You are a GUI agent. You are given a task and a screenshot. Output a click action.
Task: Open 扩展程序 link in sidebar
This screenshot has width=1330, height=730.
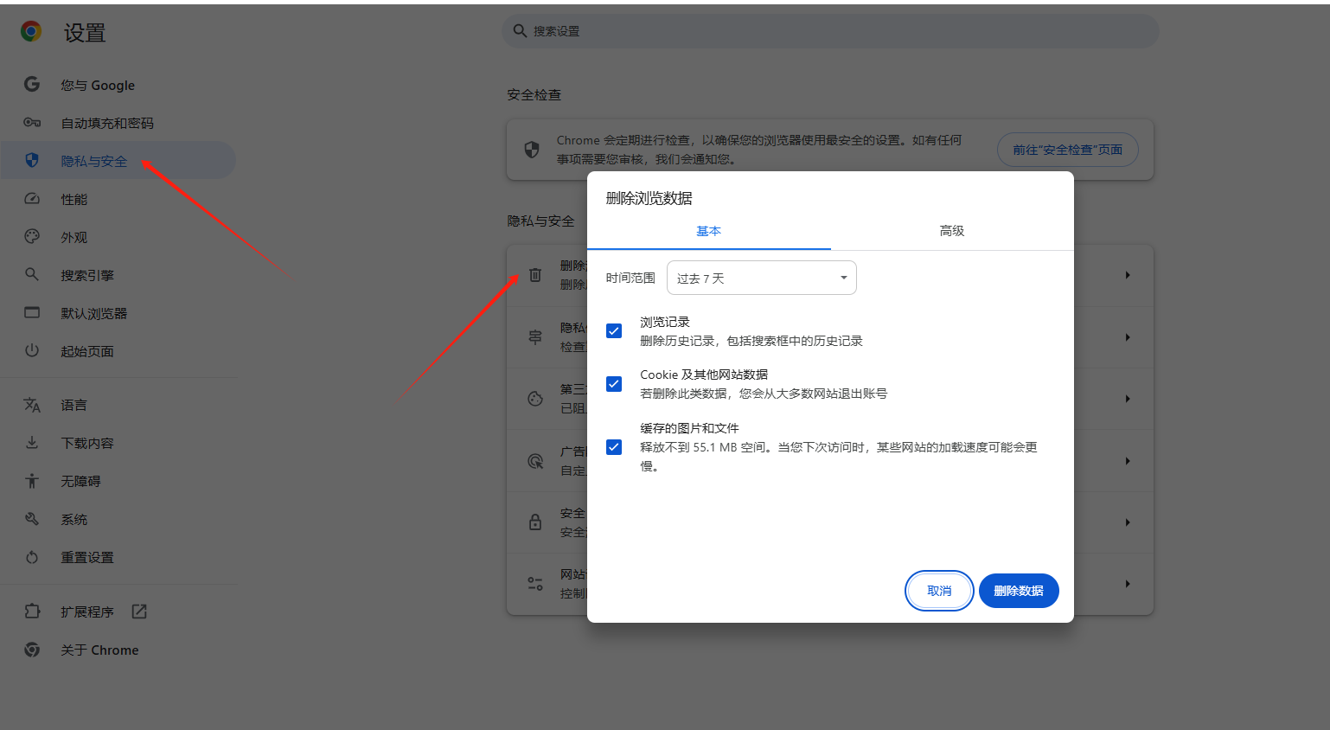87,612
